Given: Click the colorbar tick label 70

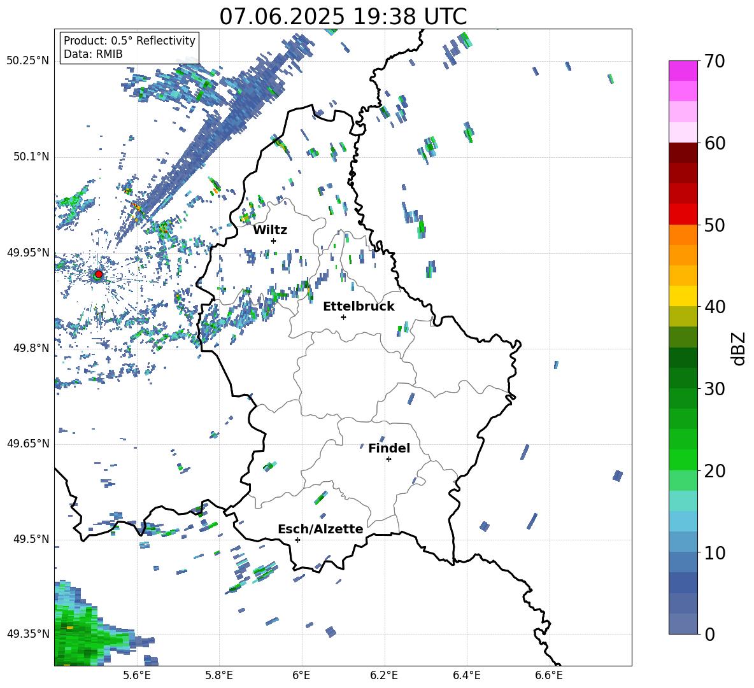Looking at the screenshot, I should point(715,61).
